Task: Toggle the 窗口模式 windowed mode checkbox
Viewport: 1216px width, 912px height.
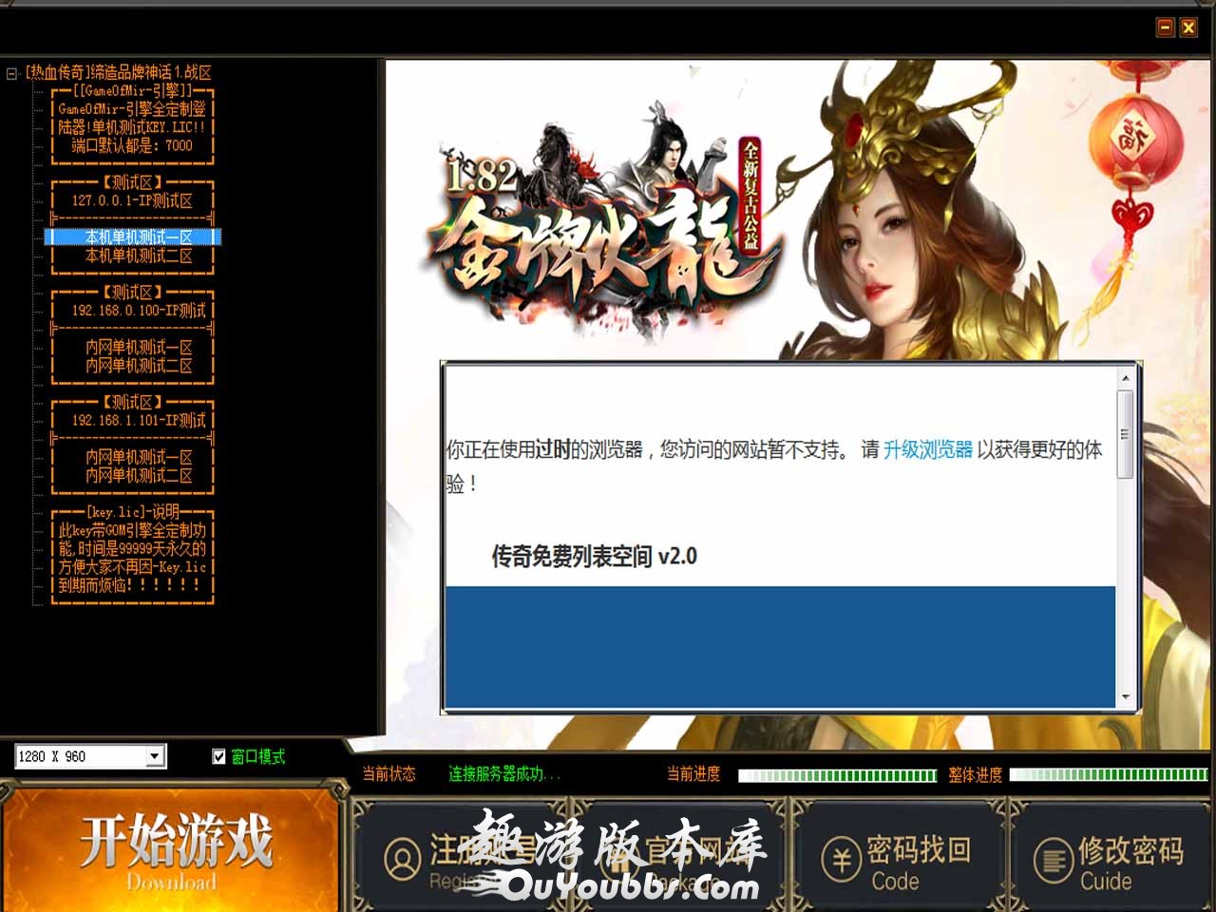Action: point(218,756)
